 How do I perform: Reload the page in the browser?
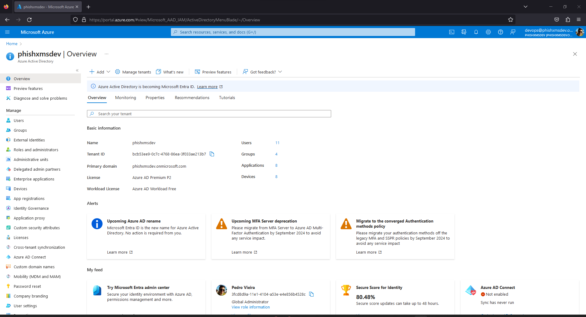click(x=29, y=20)
